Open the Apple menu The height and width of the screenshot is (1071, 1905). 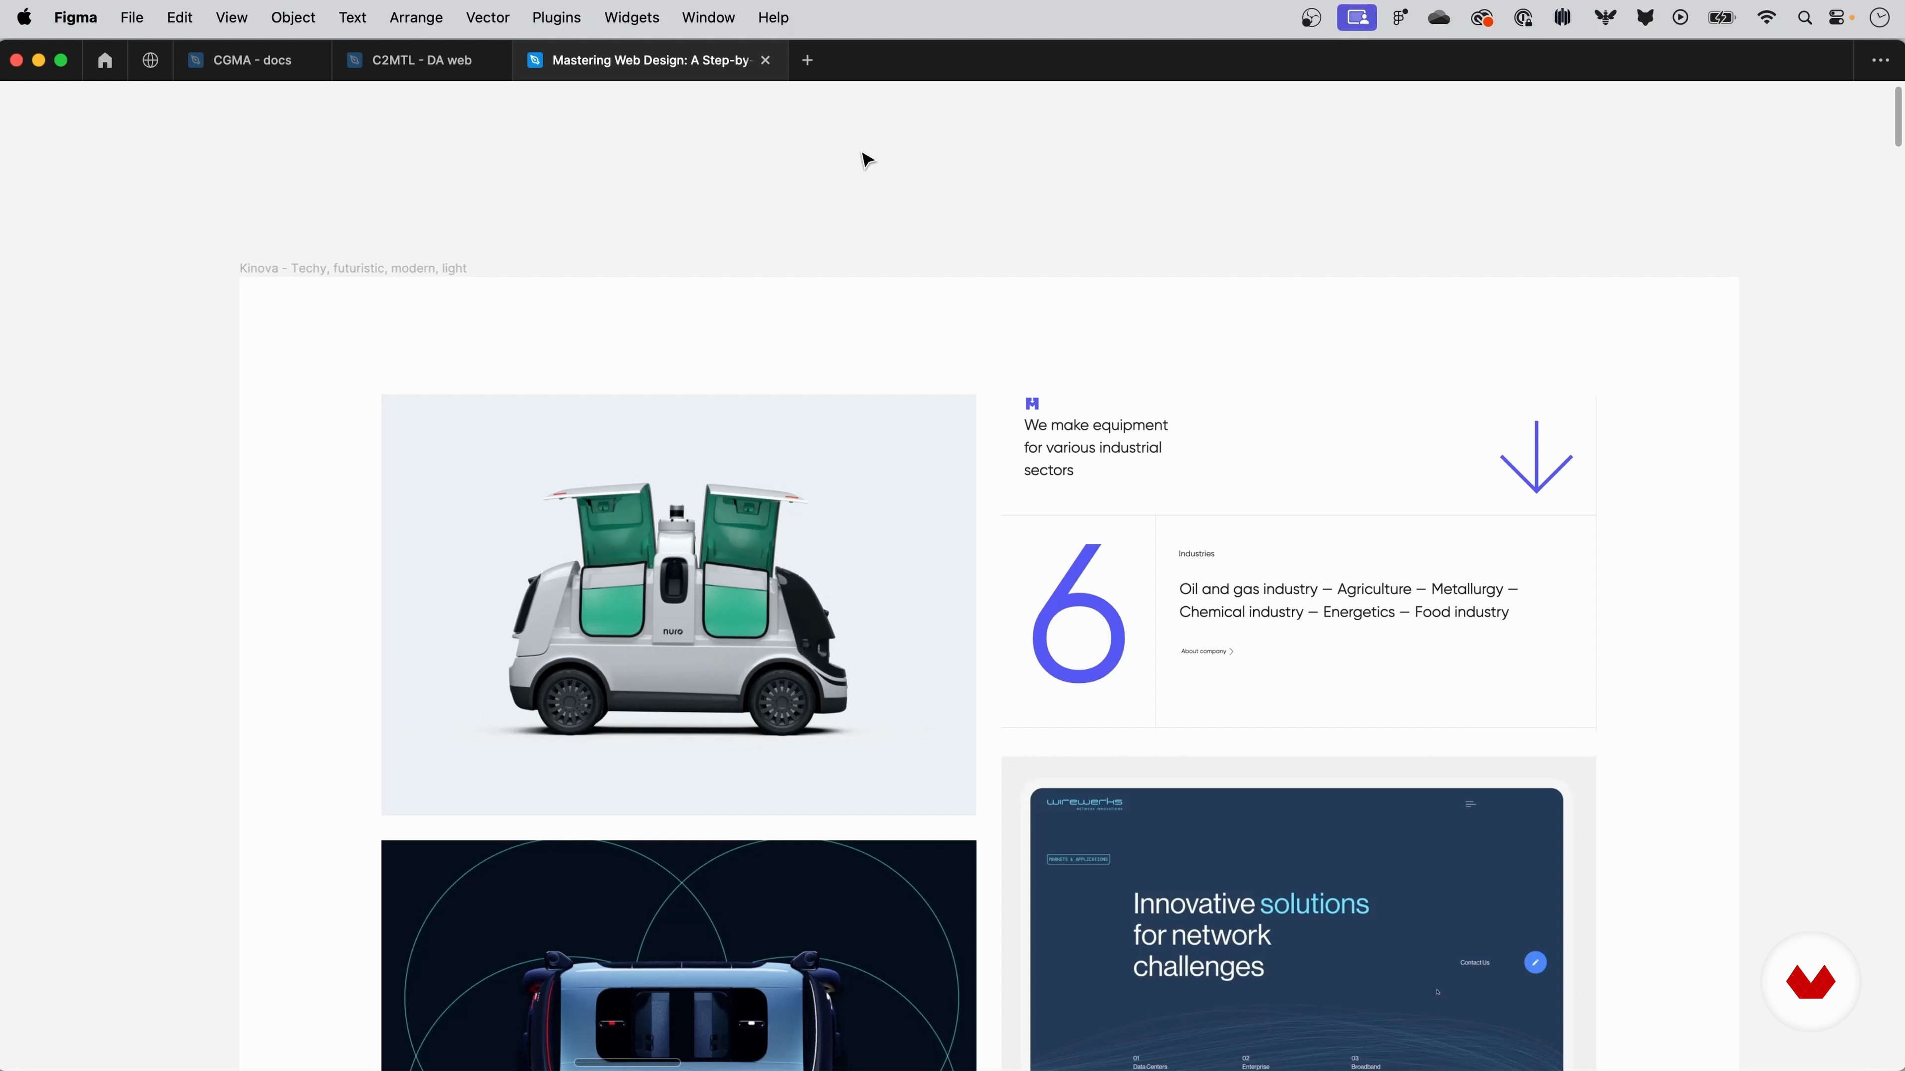(24, 17)
